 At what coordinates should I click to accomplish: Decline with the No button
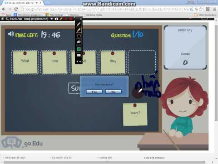tap(114, 92)
